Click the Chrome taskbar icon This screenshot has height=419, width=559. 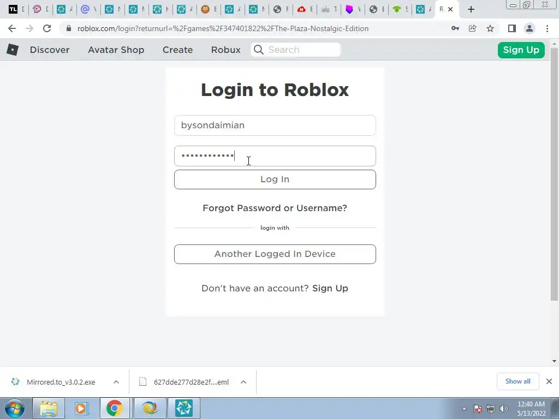[x=114, y=408]
